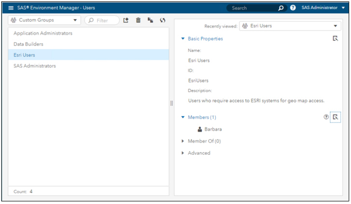Image resolution: width=351 pixels, height=204 pixels.
Task: Expand the Advanced section
Action: click(x=183, y=153)
